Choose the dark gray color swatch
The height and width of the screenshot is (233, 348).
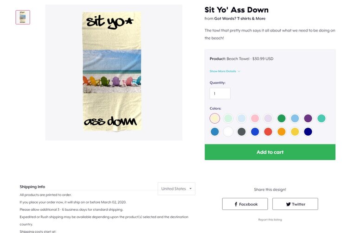coord(241,132)
